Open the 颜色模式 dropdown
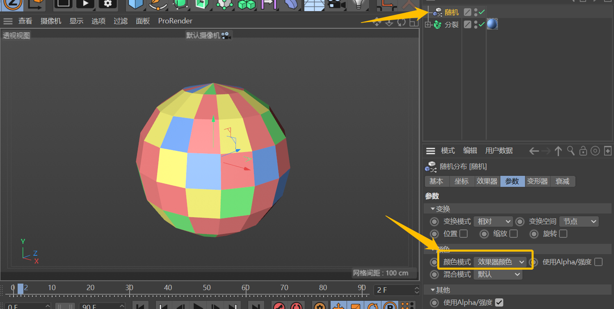614x309 pixels. (x=500, y=262)
